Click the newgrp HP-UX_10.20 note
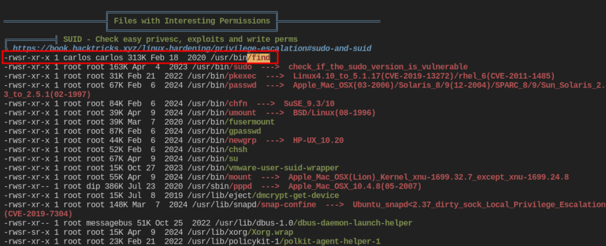This screenshot has height=246, width=606. [x=318, y=141]
